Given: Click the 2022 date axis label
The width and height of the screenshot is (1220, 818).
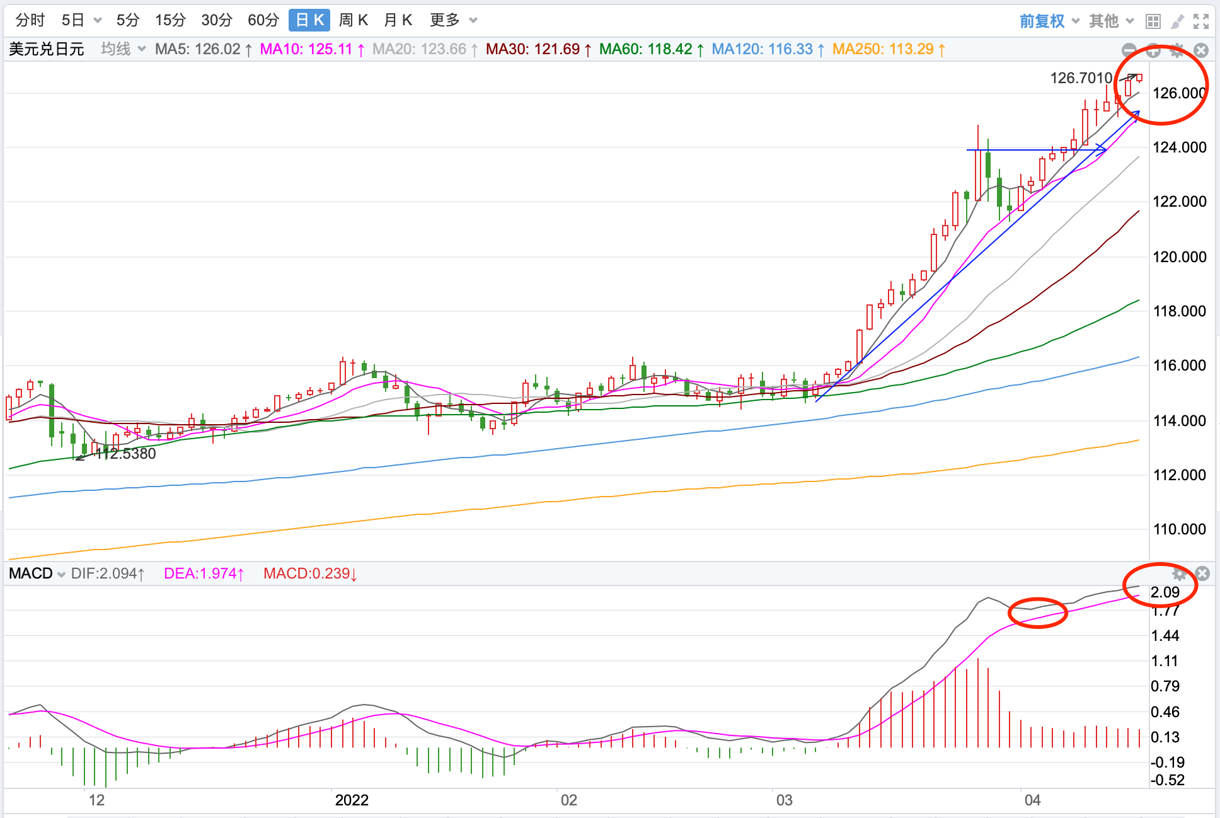Looking at the screenshot, I should coord(352,800).
